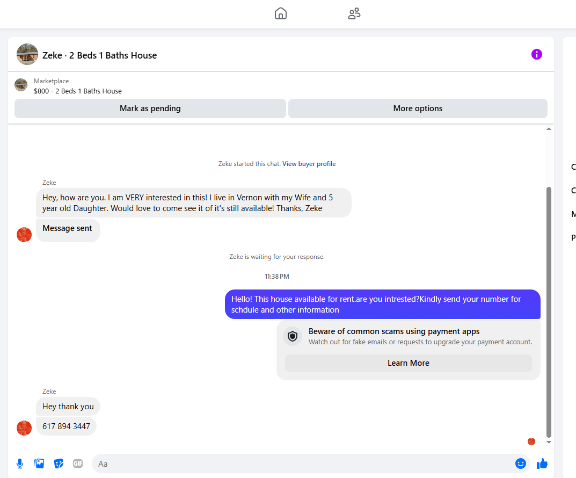The height and width of the screenshot is (478, 576).
Task: Open the GIF picker icon
Action: coord(78,463)
